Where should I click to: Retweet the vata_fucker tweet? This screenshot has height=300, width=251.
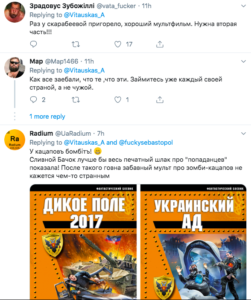pyautogui.click(x=76, y=44)
